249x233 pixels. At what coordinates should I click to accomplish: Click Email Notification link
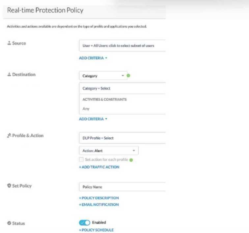[99, 205]
